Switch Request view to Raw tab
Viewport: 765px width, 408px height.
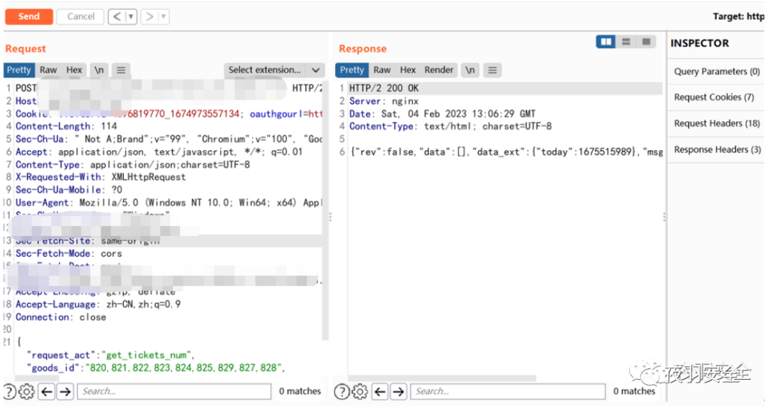click(48, 70)
